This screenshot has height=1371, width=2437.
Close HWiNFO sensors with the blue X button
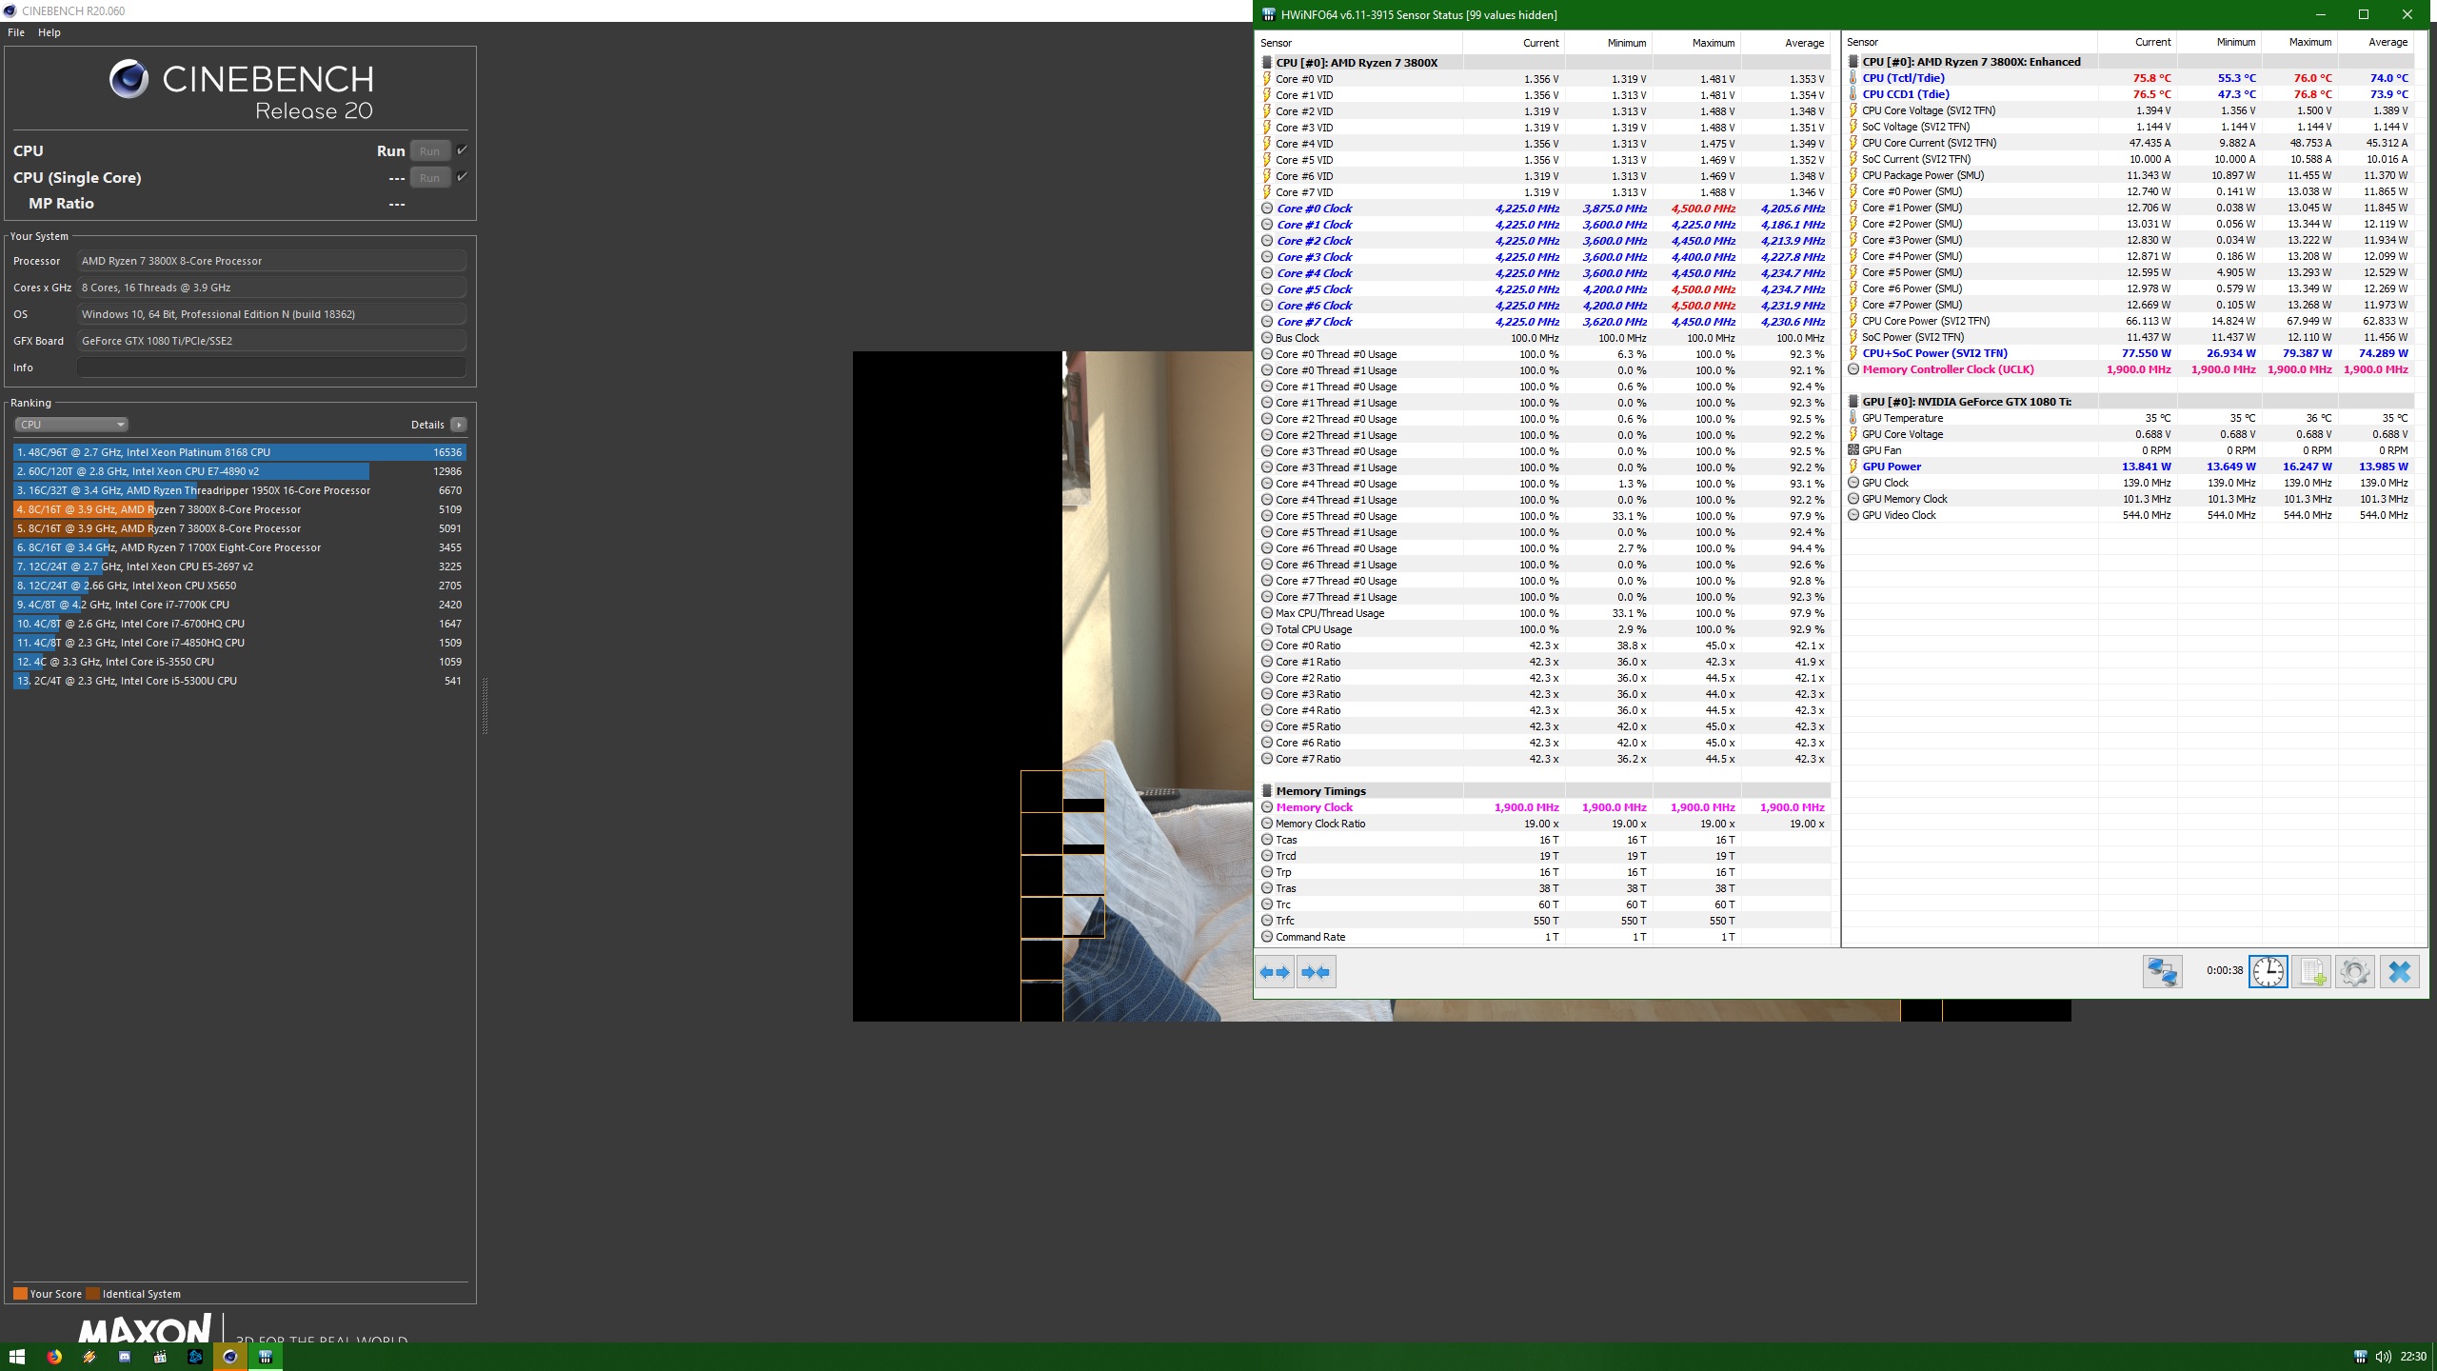pyautogui.click(x=2399, y=972)
